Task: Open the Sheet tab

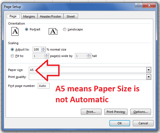Action: pyautogui.click(x=70, y=16)
